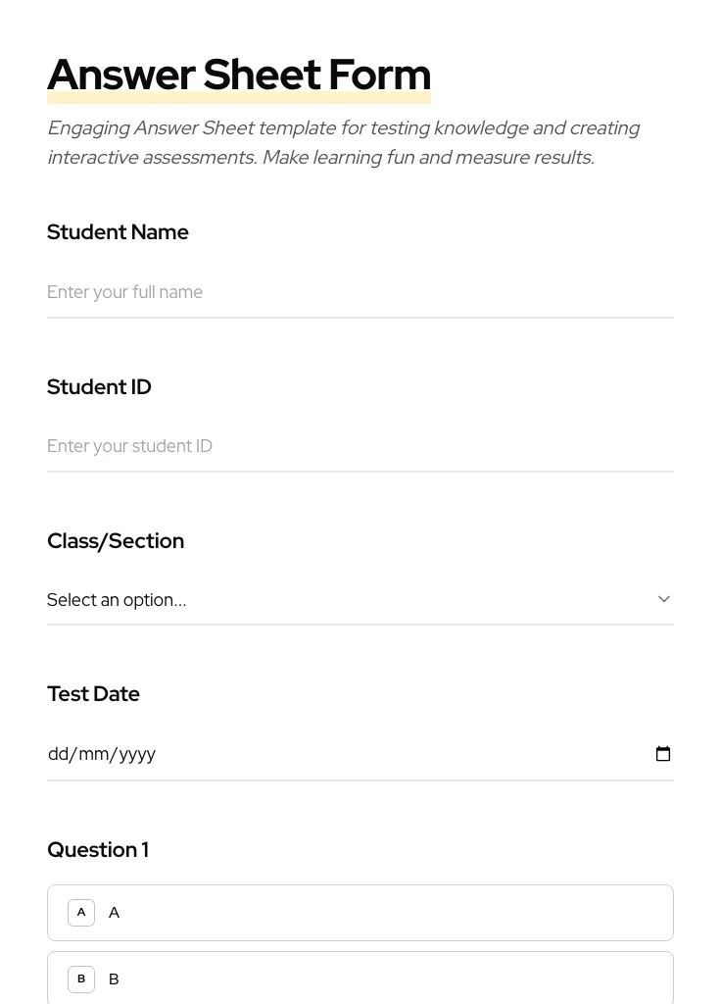The image size is (721, 1004).
Task: Click the Test Date label text
Action: (93, 693)
